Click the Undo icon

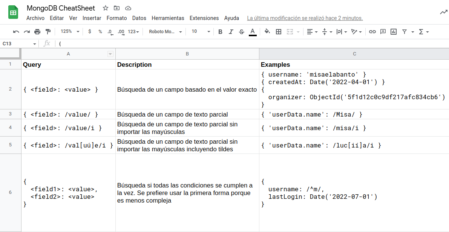[16, 32]
